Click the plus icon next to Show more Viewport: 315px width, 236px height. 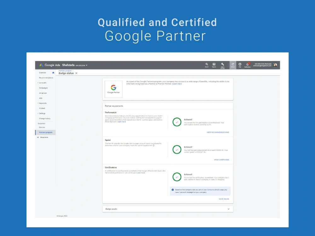pyautogui.click(x=38, y=137)
